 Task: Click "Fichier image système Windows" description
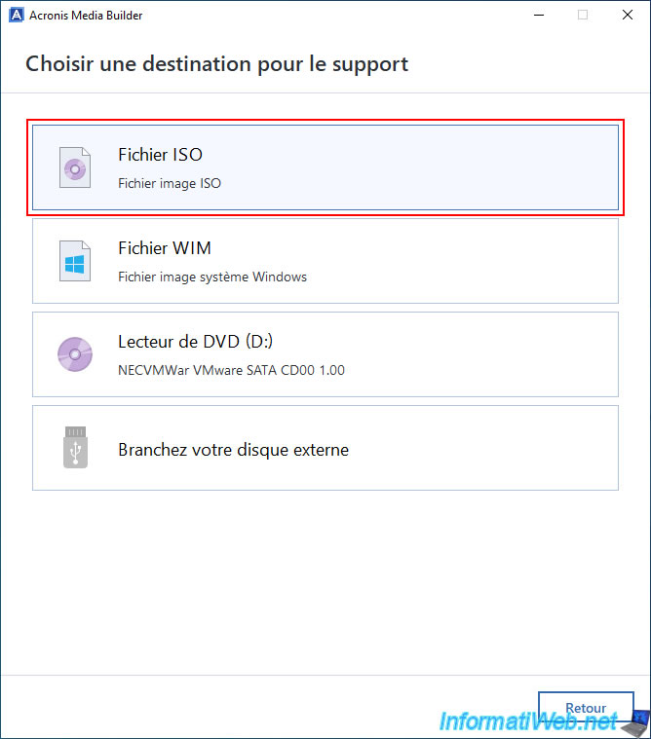pos(212,277)
